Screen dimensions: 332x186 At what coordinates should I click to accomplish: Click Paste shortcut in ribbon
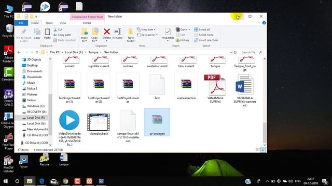64,40
